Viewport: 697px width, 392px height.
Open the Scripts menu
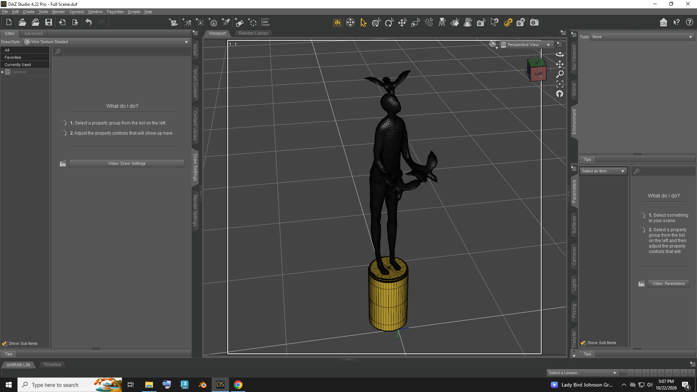tap(134, 12)
